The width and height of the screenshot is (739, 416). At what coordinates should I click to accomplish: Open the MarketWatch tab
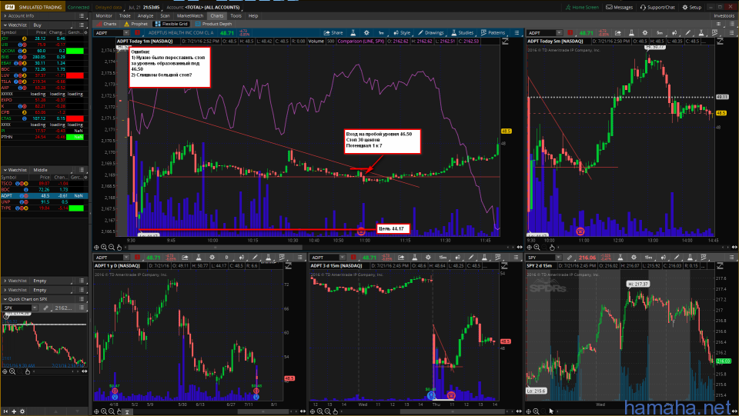coord(190,15)
